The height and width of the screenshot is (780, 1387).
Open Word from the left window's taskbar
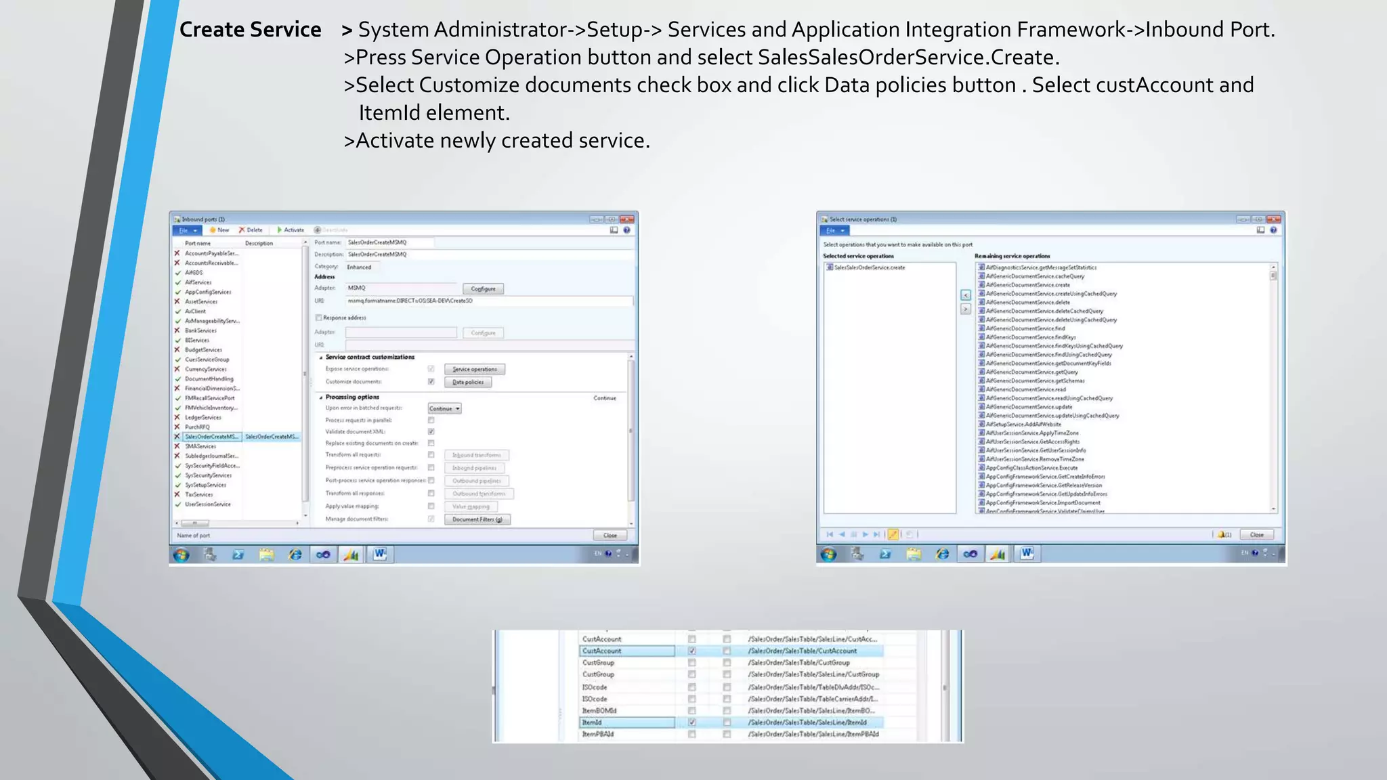379,555
